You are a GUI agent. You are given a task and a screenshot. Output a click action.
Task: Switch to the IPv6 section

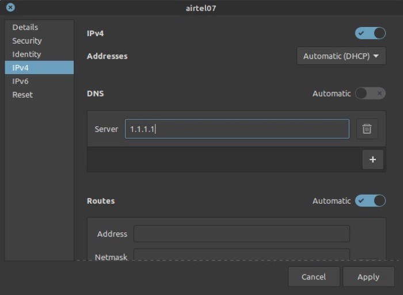point(21,81)
